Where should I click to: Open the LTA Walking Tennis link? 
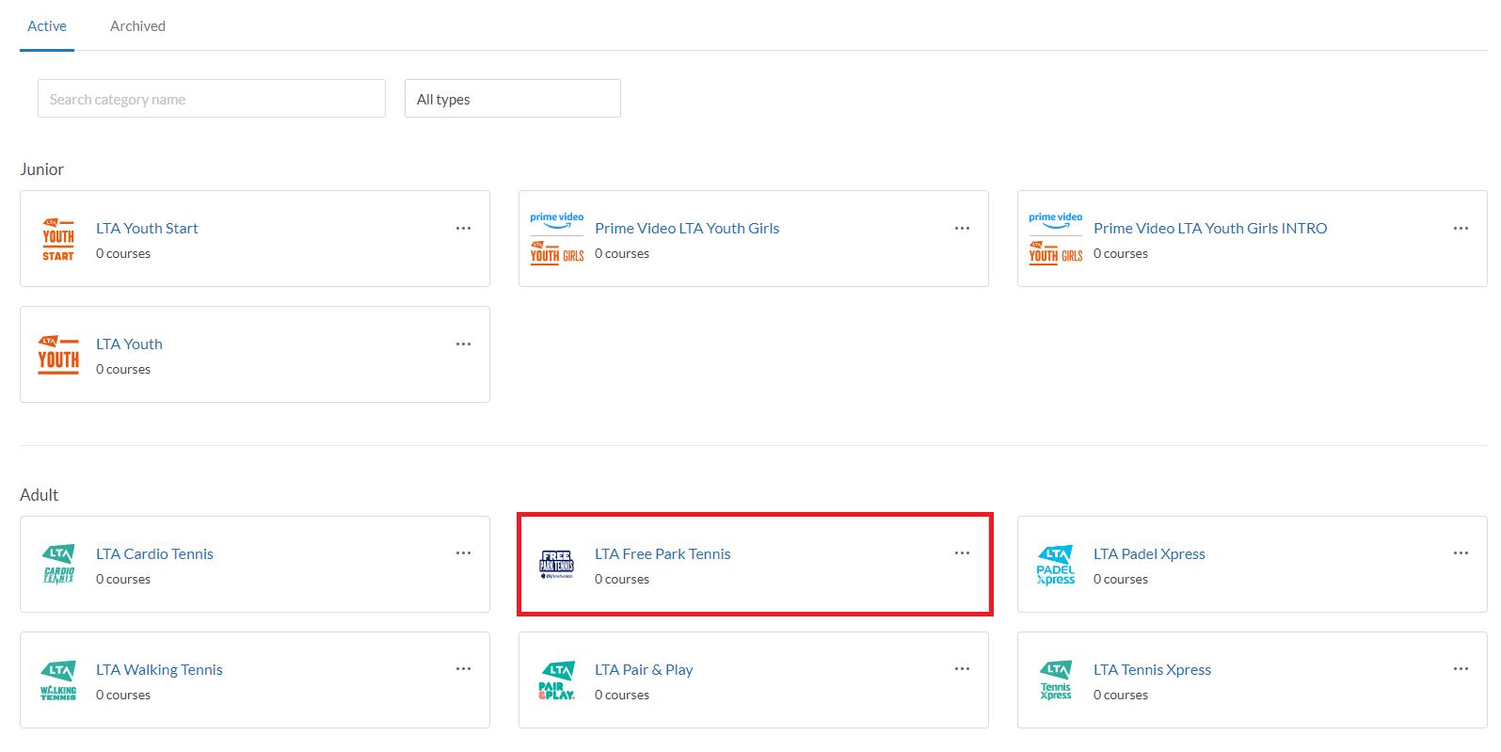coord(159,669)
